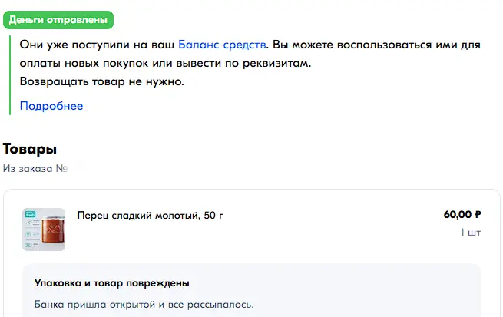Click the ground pepper product thumbnail
503x317 pixels.
[x=44, y=229]
